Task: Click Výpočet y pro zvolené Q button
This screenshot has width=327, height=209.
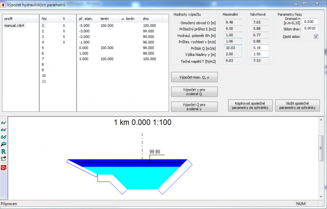Action: tap(195, 92)
